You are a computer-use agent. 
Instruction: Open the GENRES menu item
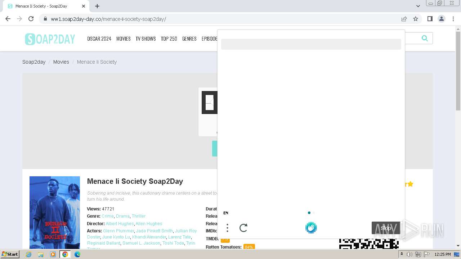point(189,38)
